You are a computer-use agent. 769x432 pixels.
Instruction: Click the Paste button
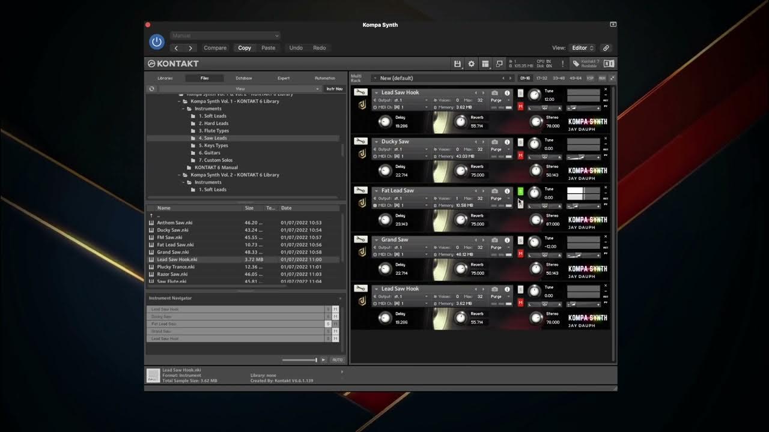(269, 48)
